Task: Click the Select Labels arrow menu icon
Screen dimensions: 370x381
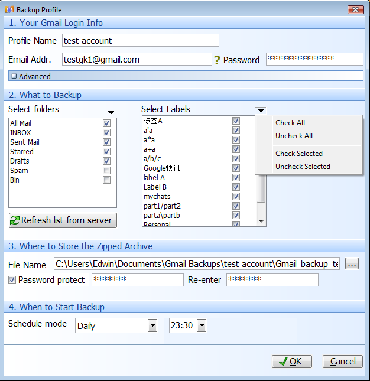Action: click(x=261, y=110)
